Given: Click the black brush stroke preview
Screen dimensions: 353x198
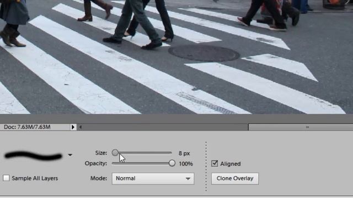Looking at the screenshot, I should pos(33,156).
